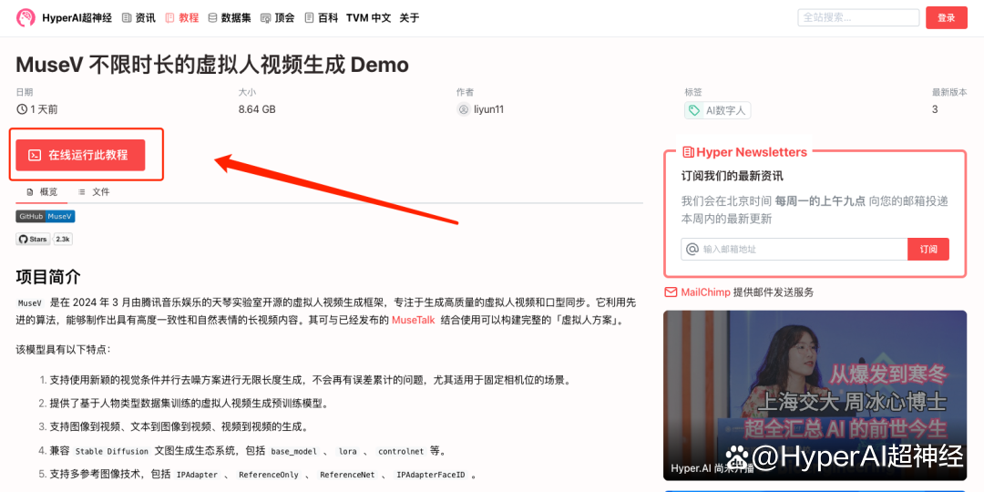This screenshot has width=984, height=492.
Task: Click the 8.64 GB size value
Action: (257, 109)
